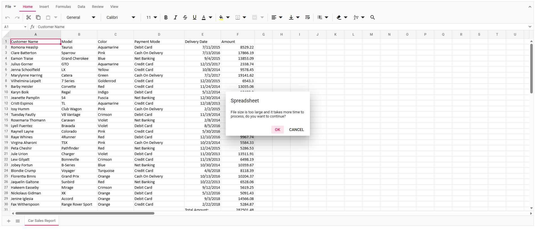Apply fill color with paint bucket icon
This screenshot has height=230, width=535.
[221, 17]
